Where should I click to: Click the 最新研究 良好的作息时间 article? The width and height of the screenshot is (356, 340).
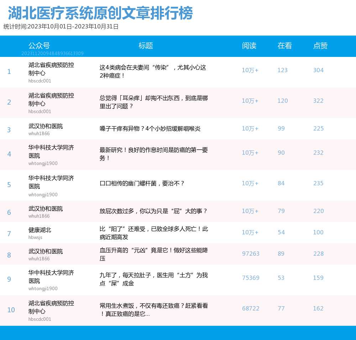153,154
